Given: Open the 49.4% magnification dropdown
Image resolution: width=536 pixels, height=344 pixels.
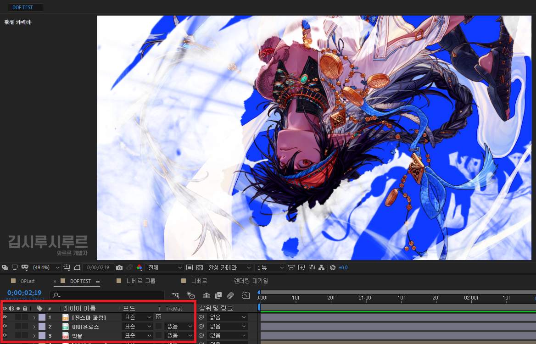Looking at the screenshot, I should click(46, 267).
